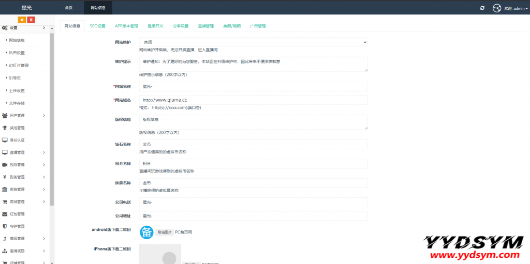Click into the 网站域名 input field
The width and height of the screenshot is (530, 264).
click(253, 100)
